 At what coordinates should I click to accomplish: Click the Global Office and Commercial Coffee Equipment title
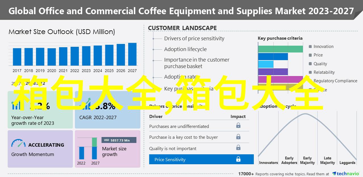(x=181, y=11)
